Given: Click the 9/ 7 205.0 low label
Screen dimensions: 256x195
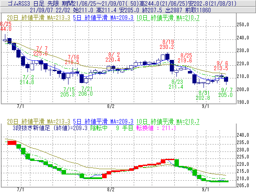Looking at the screenshot, I should pos(226,92).
